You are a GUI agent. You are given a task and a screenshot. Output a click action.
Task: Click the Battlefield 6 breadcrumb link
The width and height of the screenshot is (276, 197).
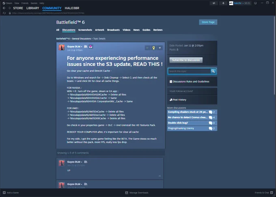(63, 39)
